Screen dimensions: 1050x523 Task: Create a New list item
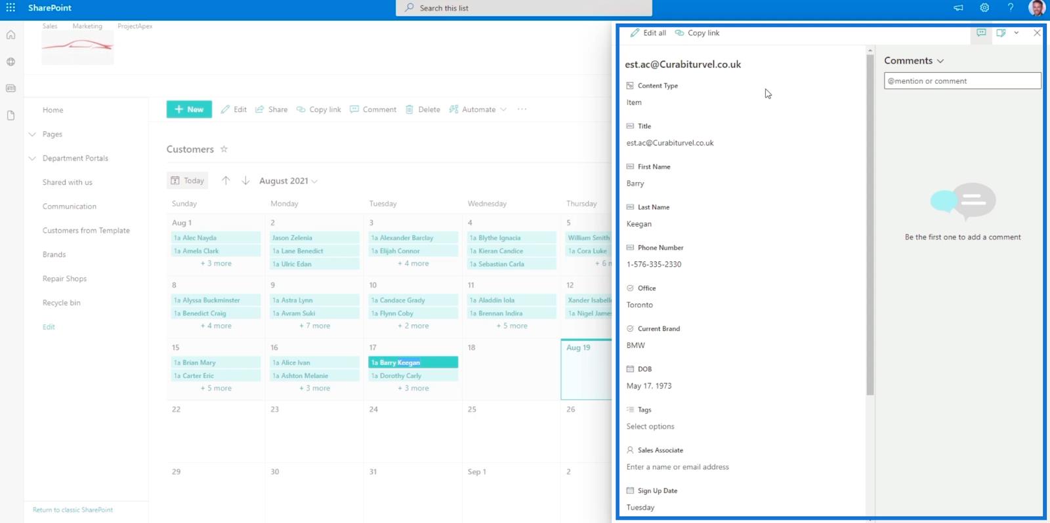coord(189,109)
